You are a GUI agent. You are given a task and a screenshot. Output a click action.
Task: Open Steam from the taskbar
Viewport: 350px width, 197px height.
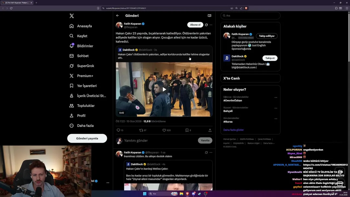[199, 194]
